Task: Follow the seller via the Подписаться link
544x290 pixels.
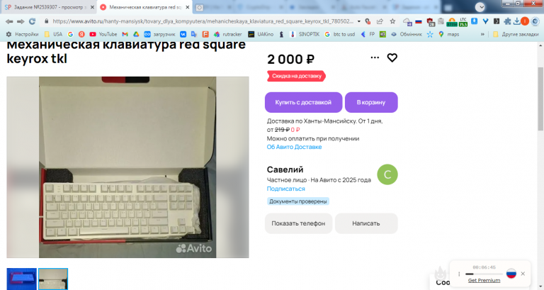Action: coord(286,189)
